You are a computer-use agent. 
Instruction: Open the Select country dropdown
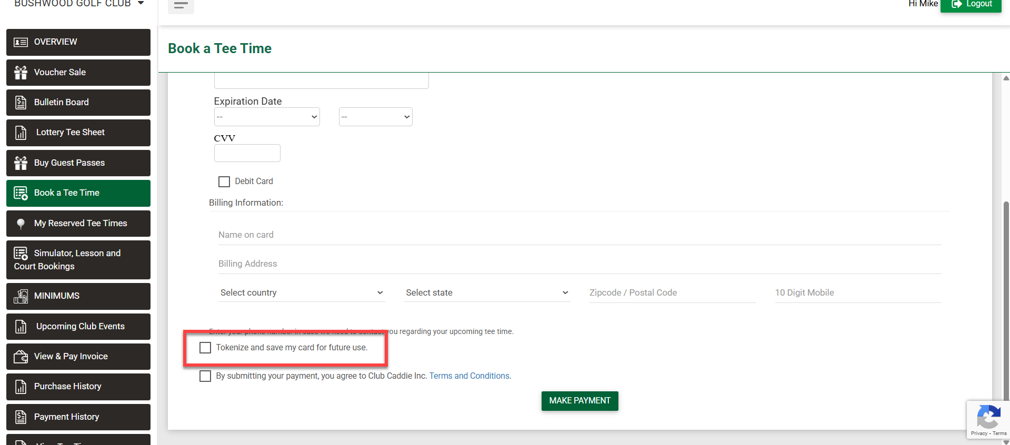coord(302,293)
